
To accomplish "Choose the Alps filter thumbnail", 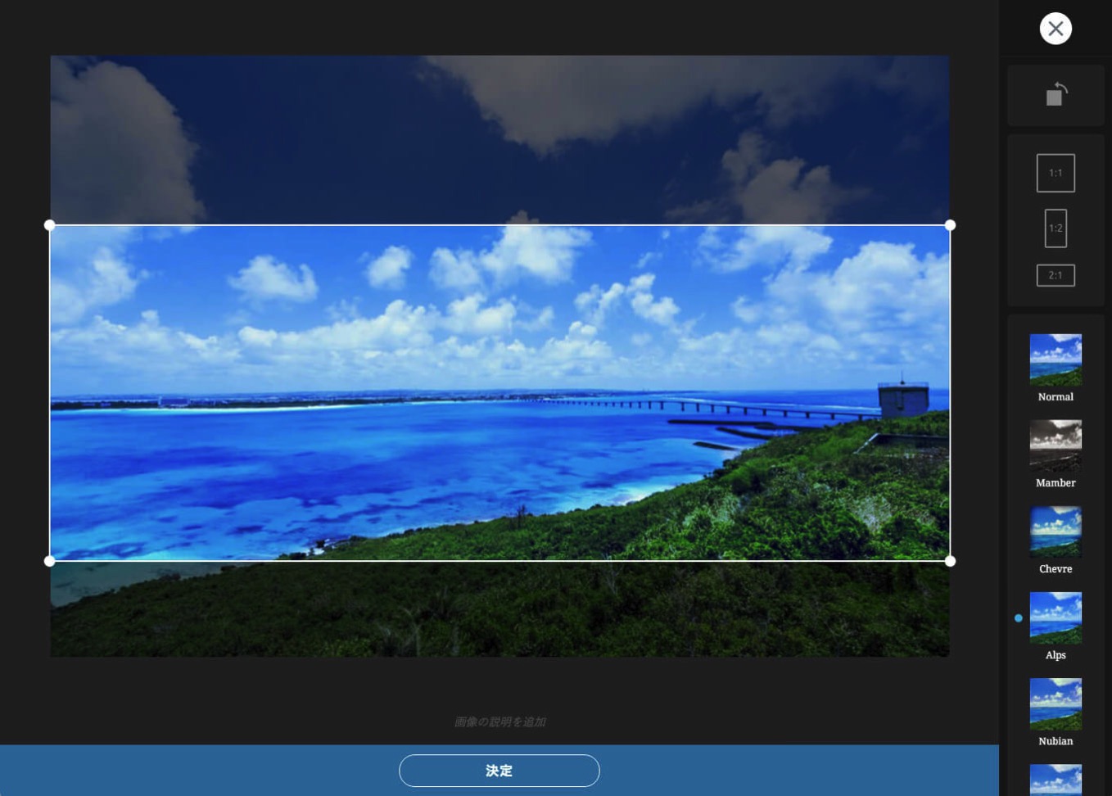I will [x=1055, y=617].
